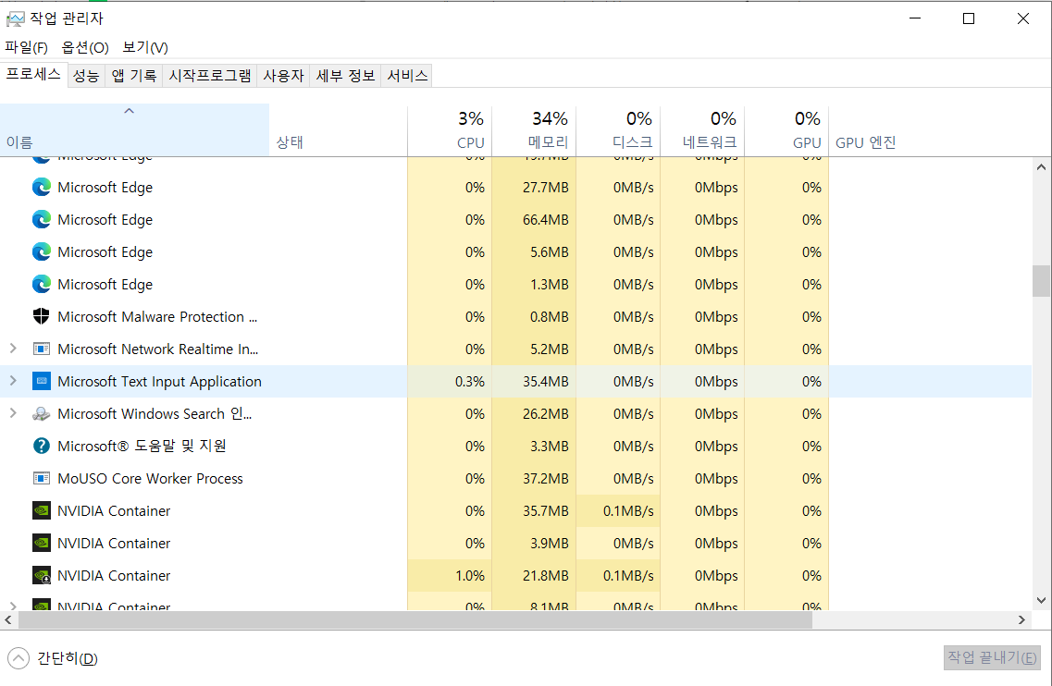Expand Microsoft Text Input Application process
The width and height of the screenshot is (1052, 686).
[13, 381]
